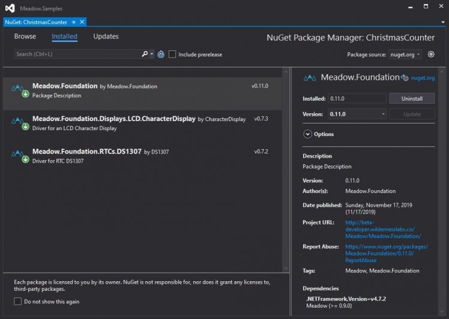Pin the NuGet: ChristmasCounter document tab

74,22
